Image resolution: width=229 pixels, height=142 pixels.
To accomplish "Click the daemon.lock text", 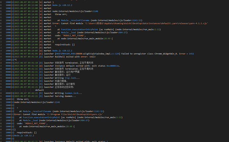I will [x=72, y=93].
